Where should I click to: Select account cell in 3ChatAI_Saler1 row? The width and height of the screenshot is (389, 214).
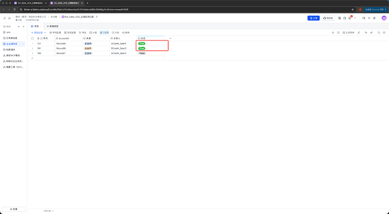(68, 43)
